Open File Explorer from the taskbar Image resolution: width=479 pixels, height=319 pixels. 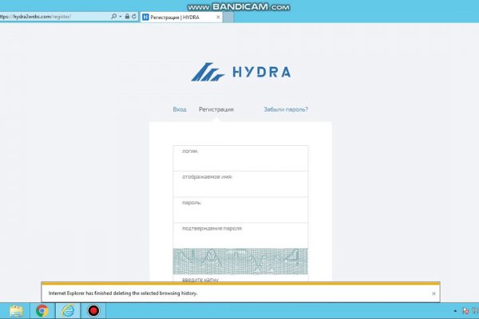16,311
